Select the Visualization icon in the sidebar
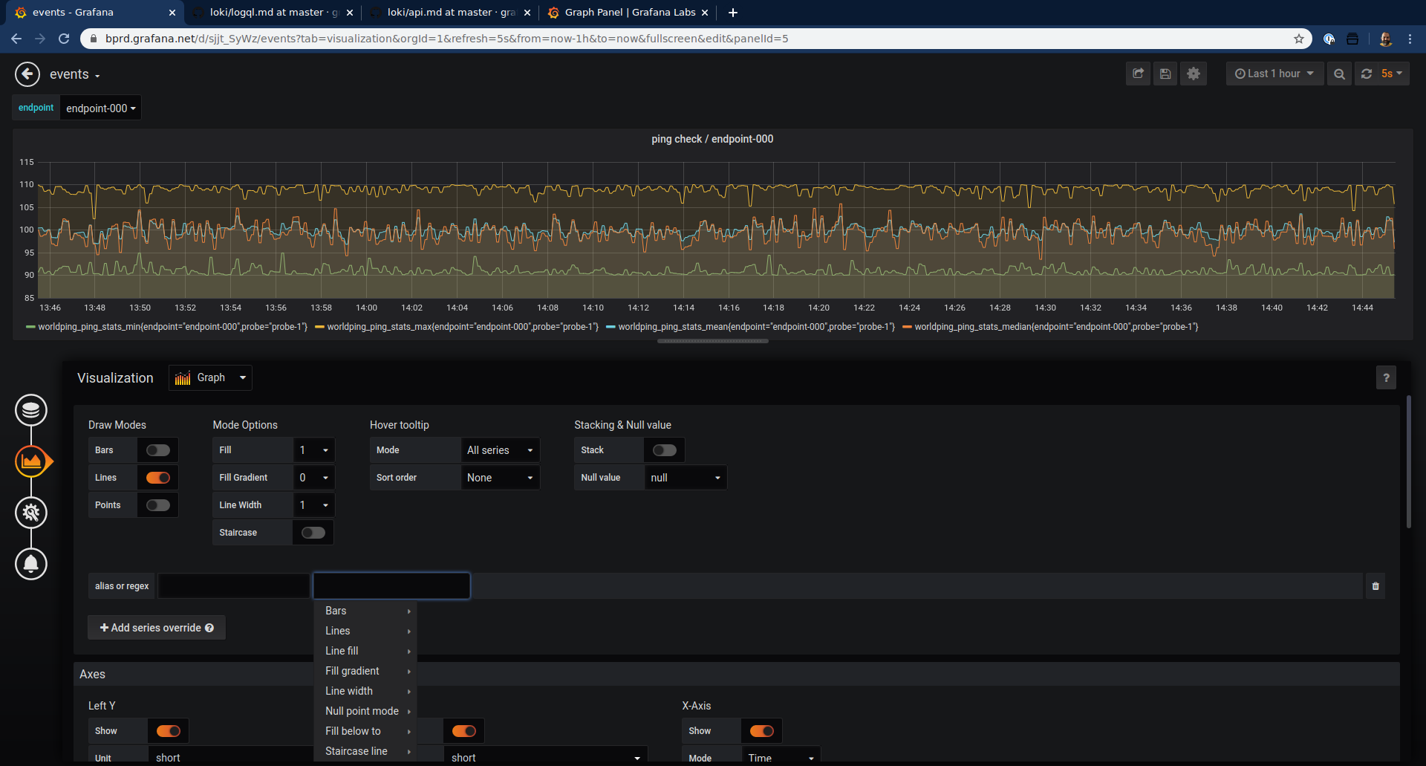 [x=30, y=461]
